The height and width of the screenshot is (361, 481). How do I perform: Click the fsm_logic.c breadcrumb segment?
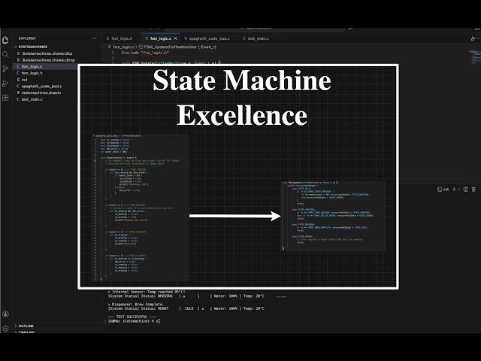point(121,47)
